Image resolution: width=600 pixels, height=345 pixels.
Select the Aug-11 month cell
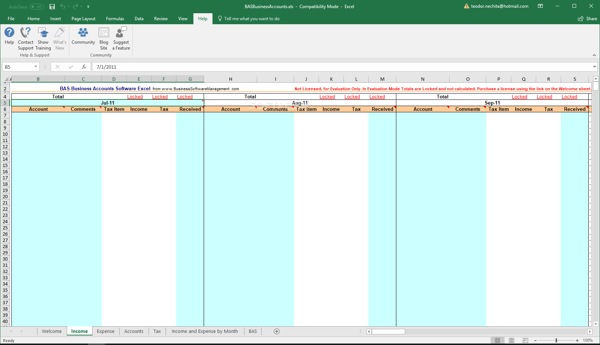300,103
